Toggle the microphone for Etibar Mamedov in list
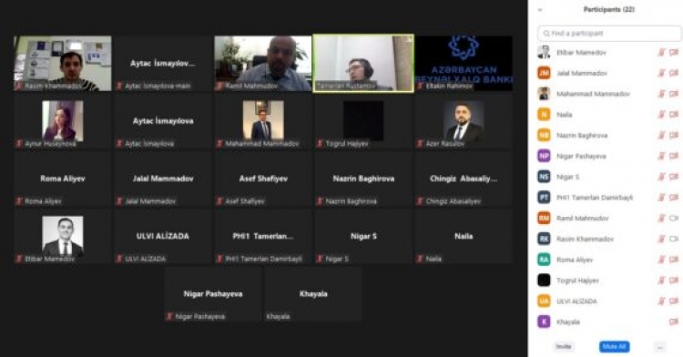This screenshot has height=357, width=683. (661, 52)
